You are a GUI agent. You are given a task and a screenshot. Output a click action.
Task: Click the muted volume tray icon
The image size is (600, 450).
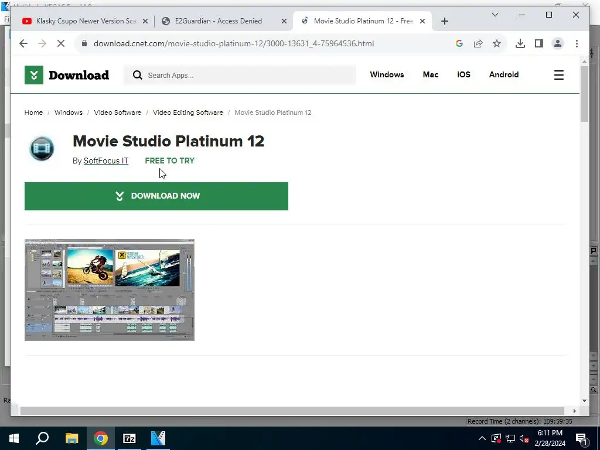[x=524, y=438]
